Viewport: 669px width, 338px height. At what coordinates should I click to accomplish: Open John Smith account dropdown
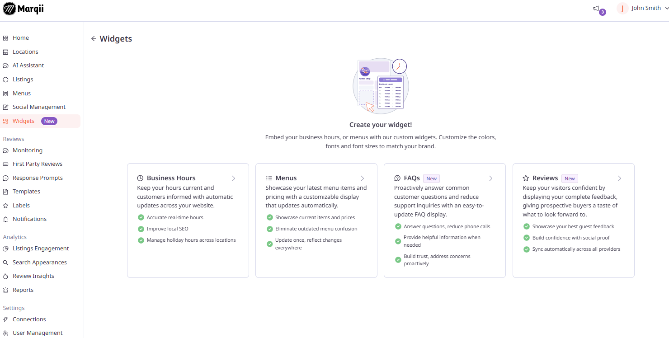(642, 8)
